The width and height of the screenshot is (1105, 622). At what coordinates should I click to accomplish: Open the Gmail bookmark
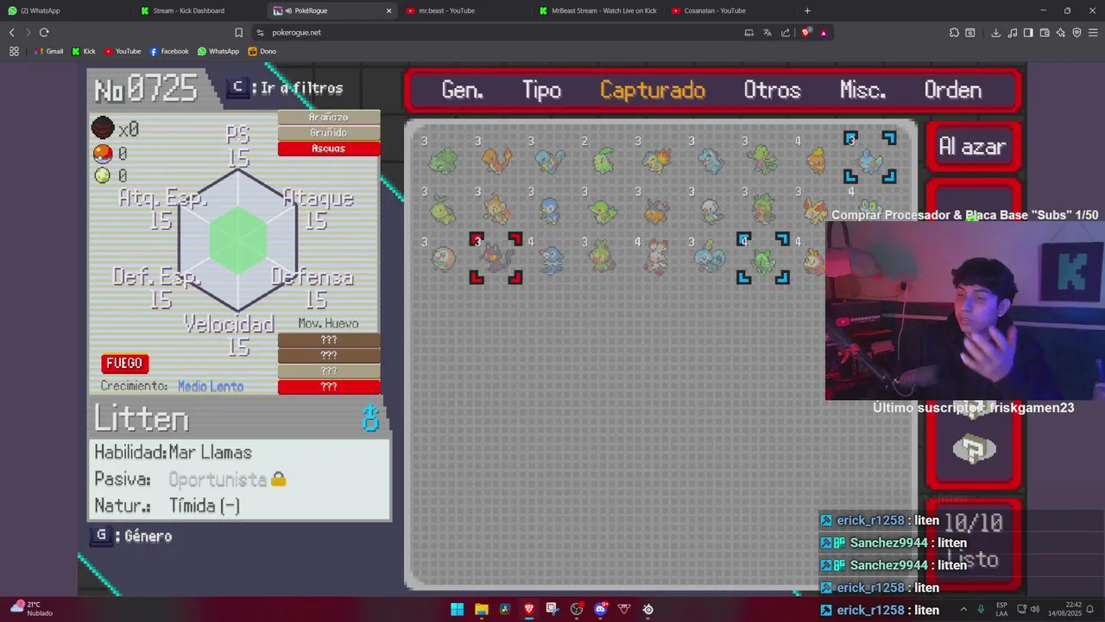[48, 51]
